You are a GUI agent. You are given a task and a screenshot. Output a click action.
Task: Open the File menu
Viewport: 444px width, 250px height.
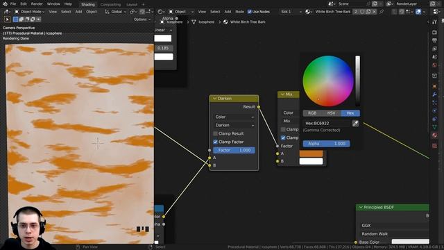pos(13,4)
